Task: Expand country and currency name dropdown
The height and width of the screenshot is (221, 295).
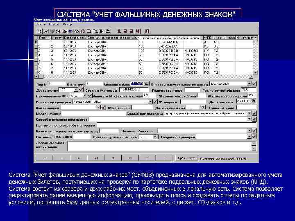Action: tap(249, 83)
